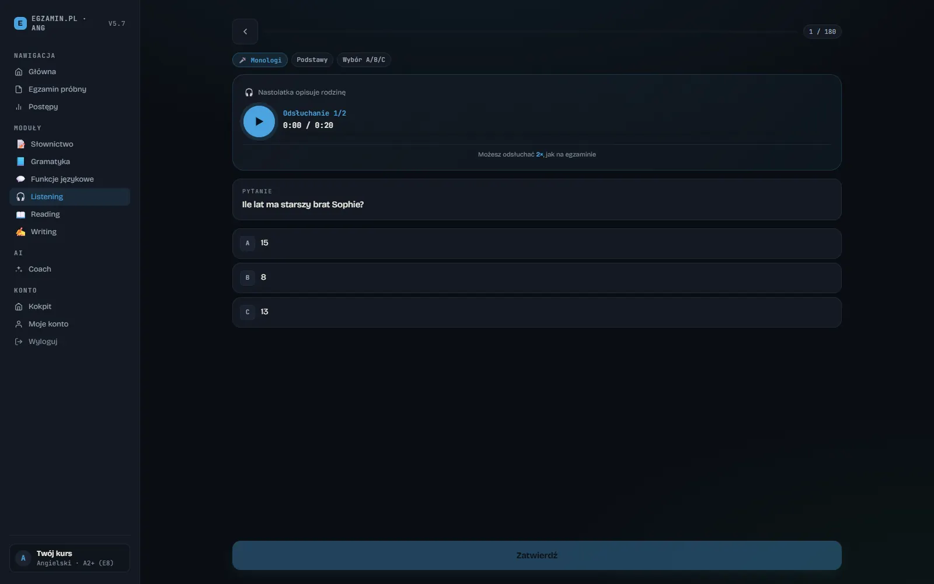Play the listening audio recording

(x=259, y=121)
